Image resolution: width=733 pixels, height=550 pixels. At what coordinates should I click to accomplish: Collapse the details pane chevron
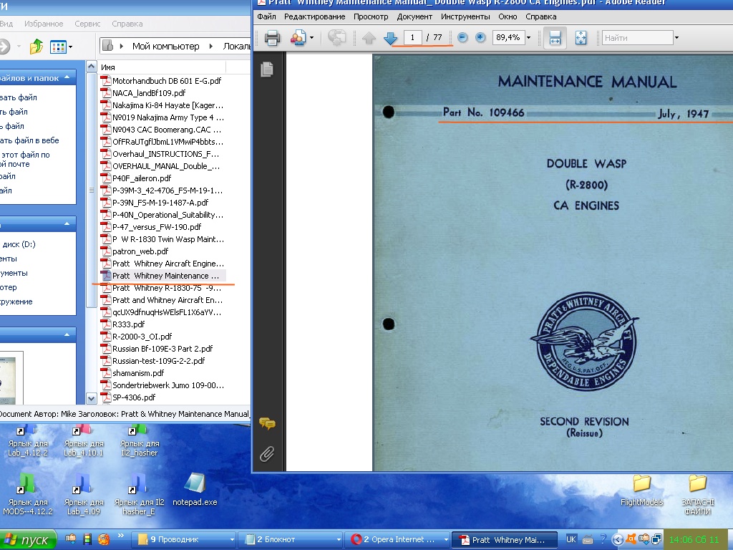[x=67, y=335]
